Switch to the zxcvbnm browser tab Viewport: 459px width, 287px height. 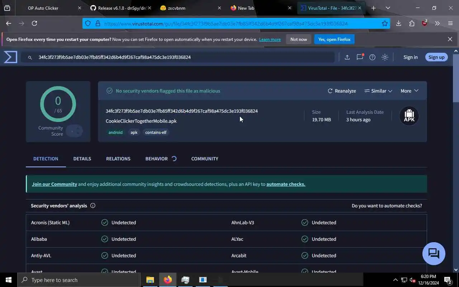click(x=190, y=8)
